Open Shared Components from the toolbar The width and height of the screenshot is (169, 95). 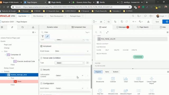pos(148,22)
